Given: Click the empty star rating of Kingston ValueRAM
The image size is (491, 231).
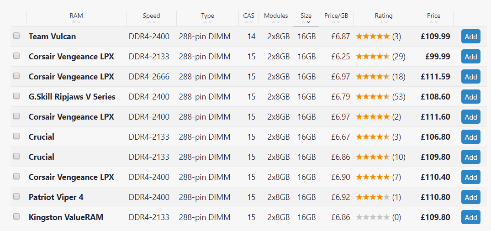Looking at the screenshot, I should click(373, 217).
